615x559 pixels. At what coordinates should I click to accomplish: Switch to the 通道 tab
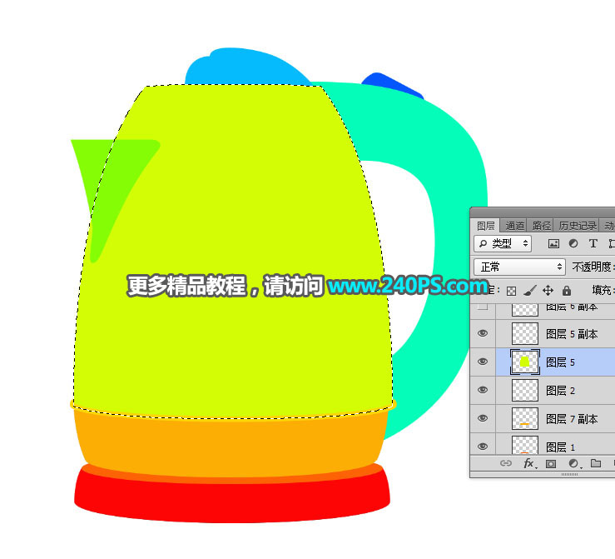[514, 226]
